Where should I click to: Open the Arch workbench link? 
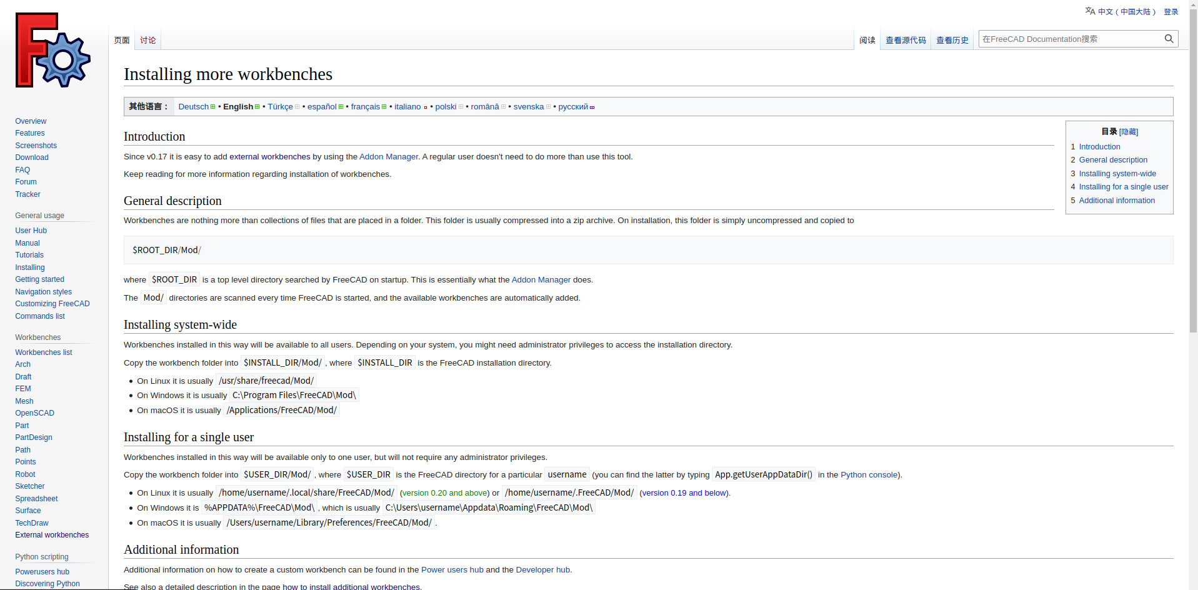click(x=22, y=364)
